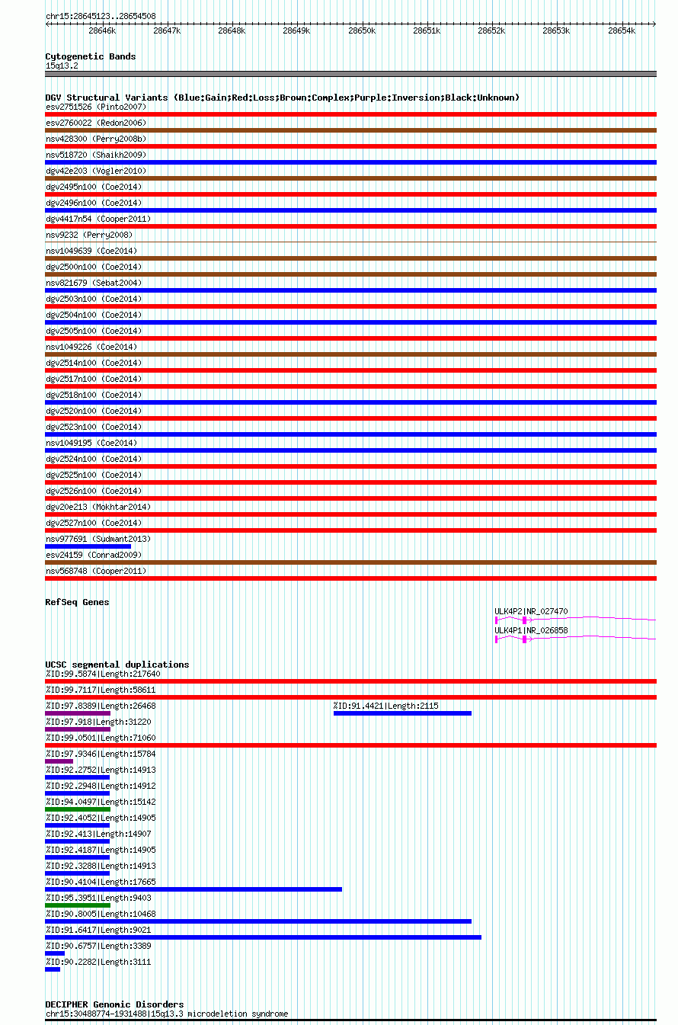678x1025 pixels.
Task: Open nsv1049226 (Coe2014) variant
Action: [91, 347]
